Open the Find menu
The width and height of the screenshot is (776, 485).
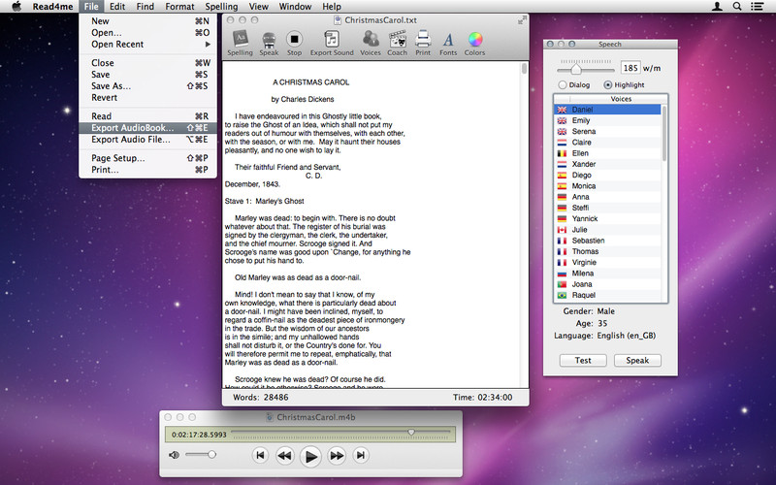[145, 7]
